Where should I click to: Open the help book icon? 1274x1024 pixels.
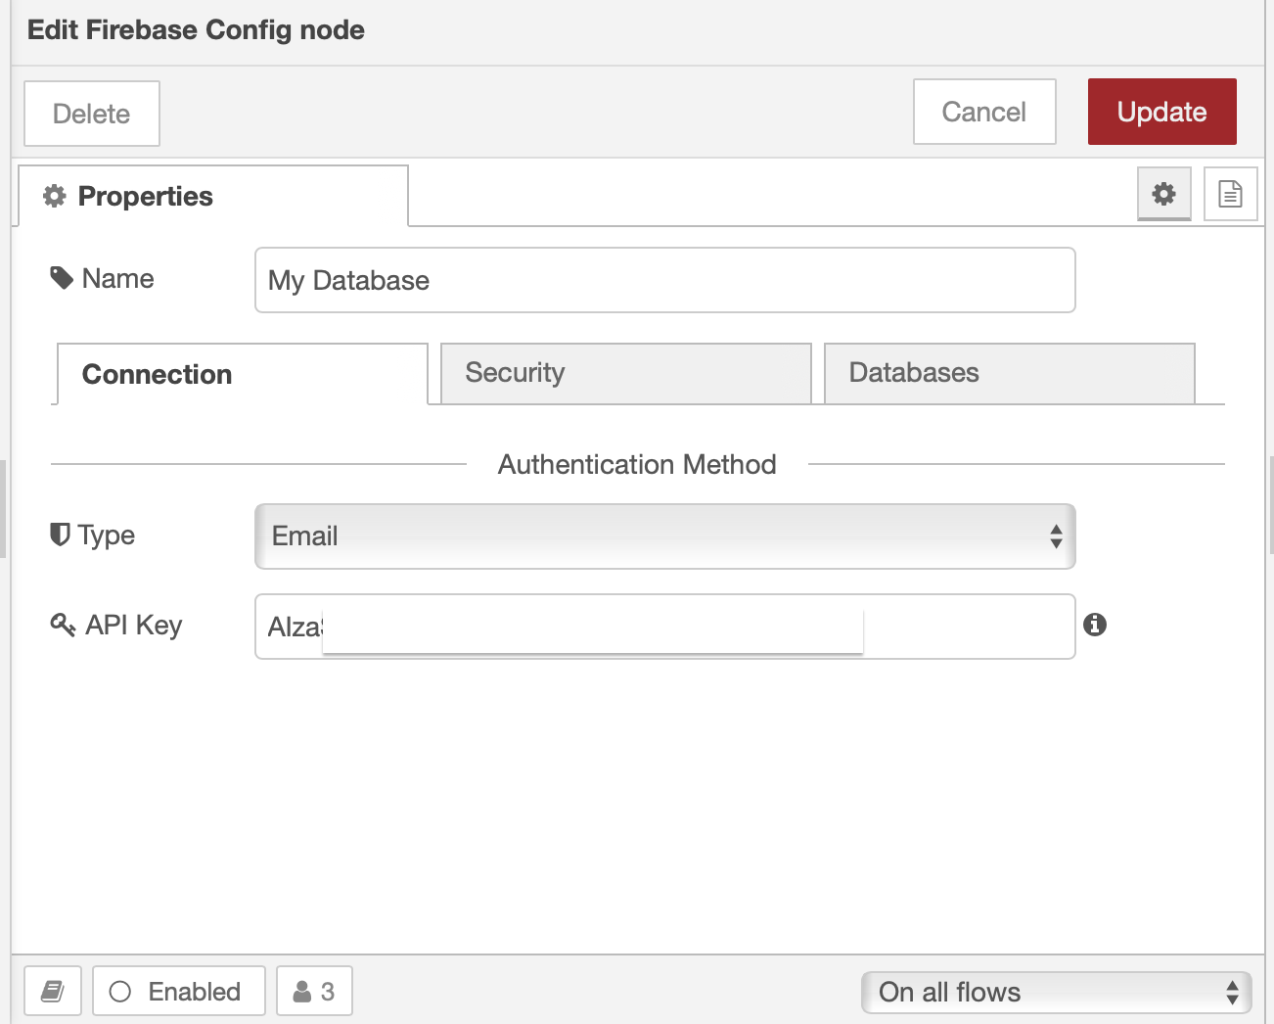[x=53, y=992]
